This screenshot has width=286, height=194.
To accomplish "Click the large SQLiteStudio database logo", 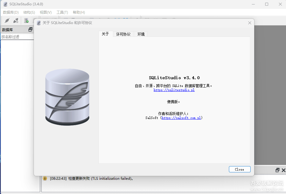I will click(x=67, y=97).
